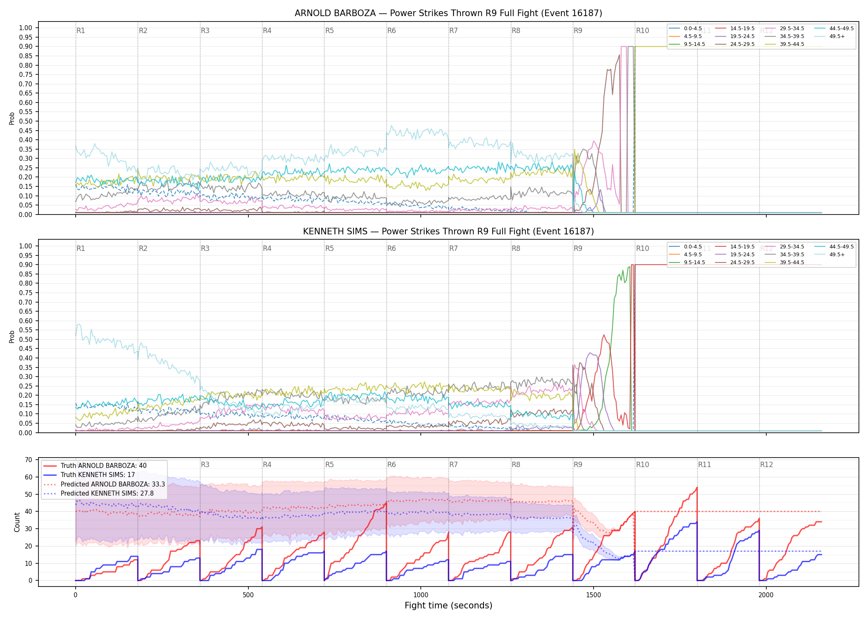Click the Count y-axis label
This screenshot has width=868, height=620.
point(17,522)
